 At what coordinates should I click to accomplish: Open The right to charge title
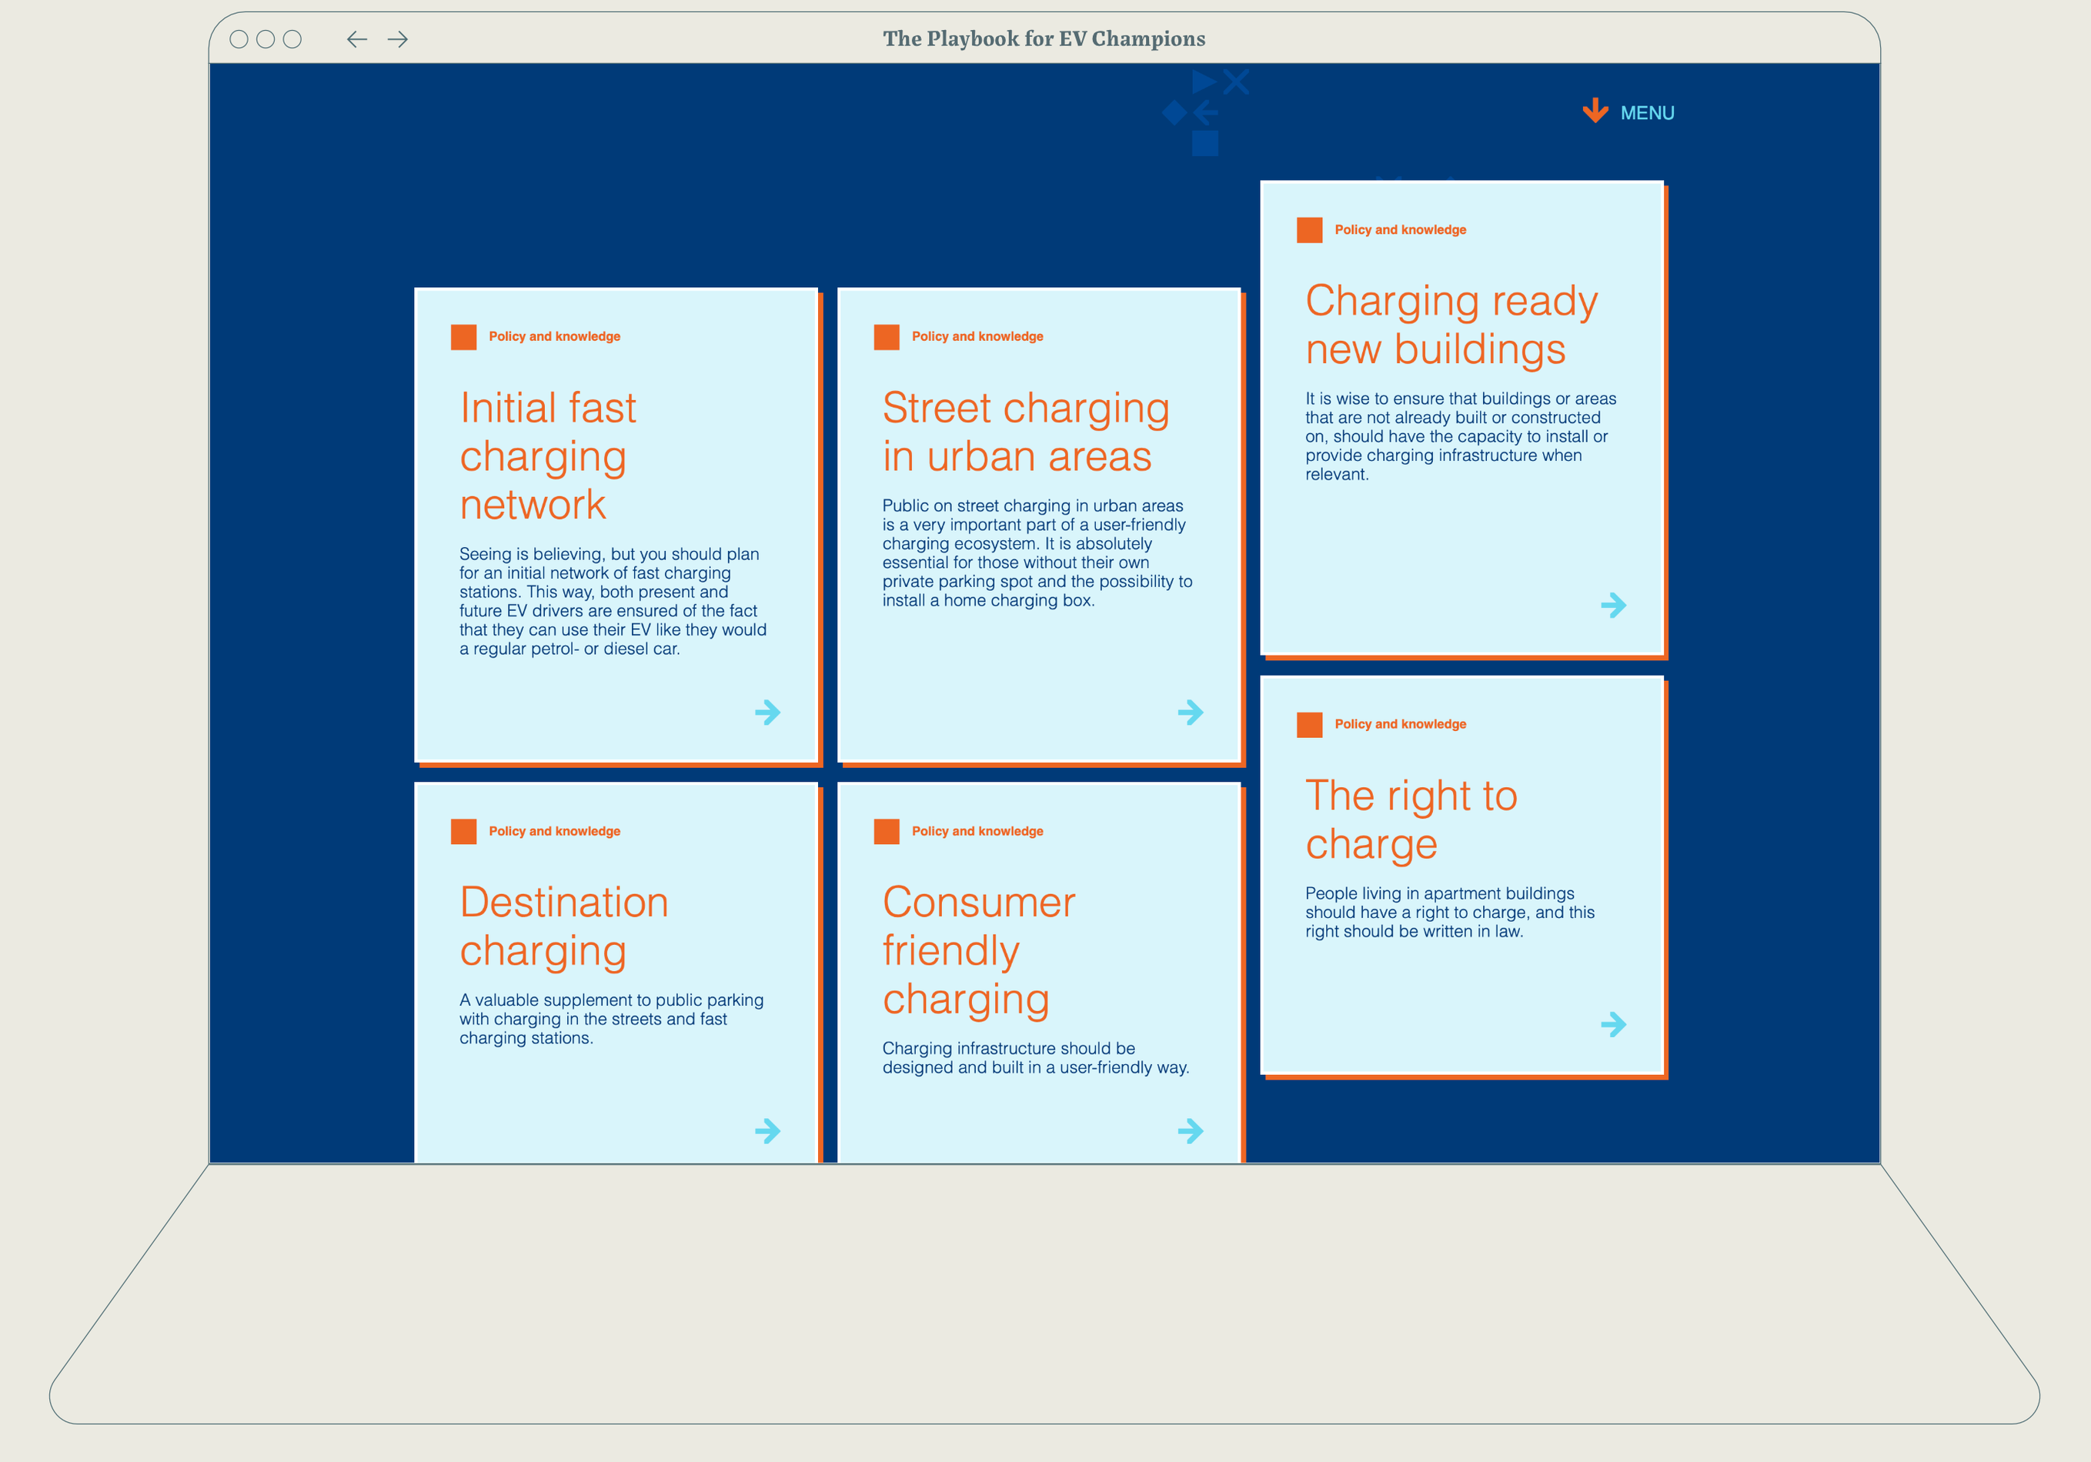[1411, 820]
